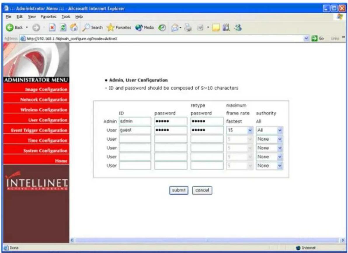Click the Admin ID field containing admin
This screenshot has width=348, height=253.
[x=135, y=121]
